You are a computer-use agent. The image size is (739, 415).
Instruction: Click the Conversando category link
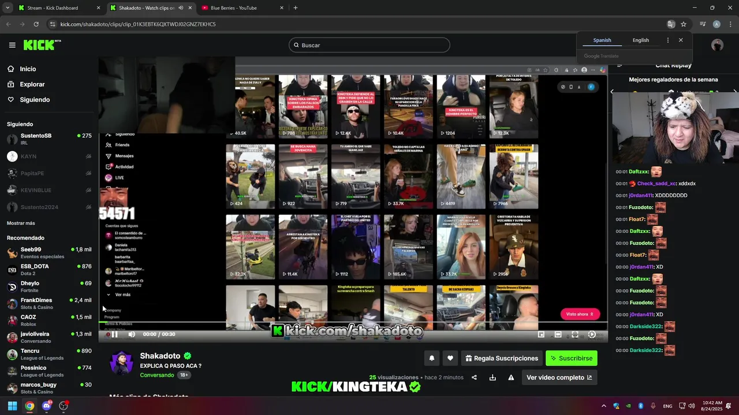(x=157, y=375)
